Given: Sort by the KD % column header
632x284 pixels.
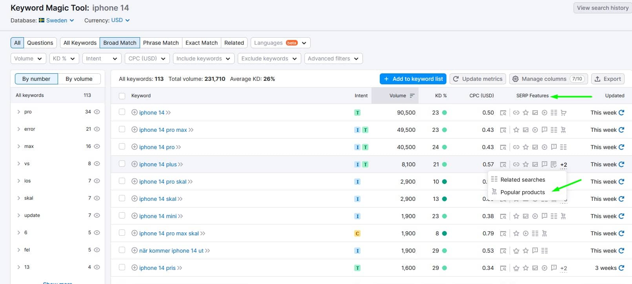Looking at the screenshot, I should click(441, 96).
